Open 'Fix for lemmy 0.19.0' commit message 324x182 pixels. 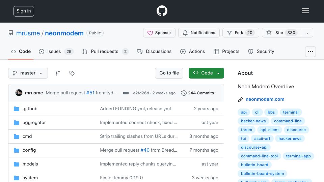(x=121, y=178)
